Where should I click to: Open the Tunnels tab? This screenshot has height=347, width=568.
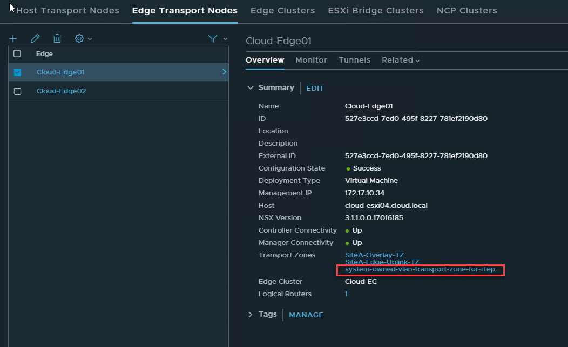point(354,60)
